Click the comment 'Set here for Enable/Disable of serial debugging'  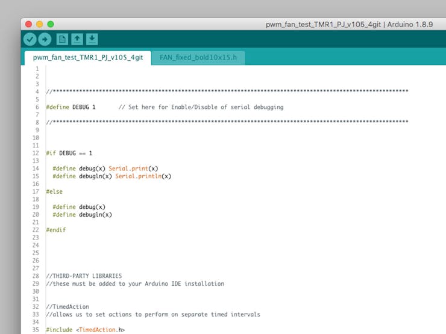(206, 107)
